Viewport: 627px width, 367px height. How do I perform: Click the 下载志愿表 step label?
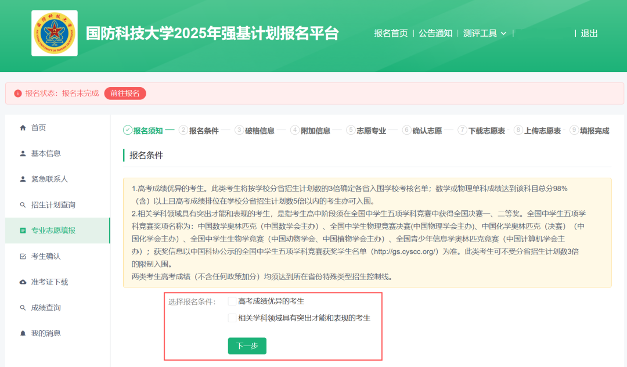(487, 131)
